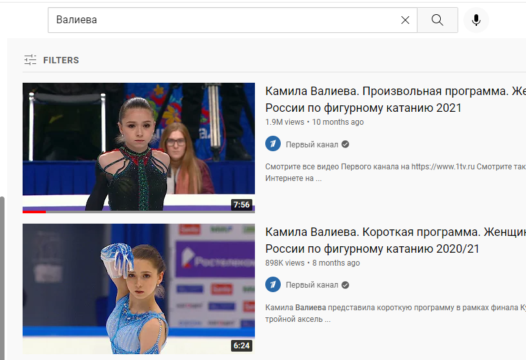Image resolution: width=526 pixels, height=360 pixels.
Task: Click the 6:24 duration badge
Action: (x=241, y=346)
